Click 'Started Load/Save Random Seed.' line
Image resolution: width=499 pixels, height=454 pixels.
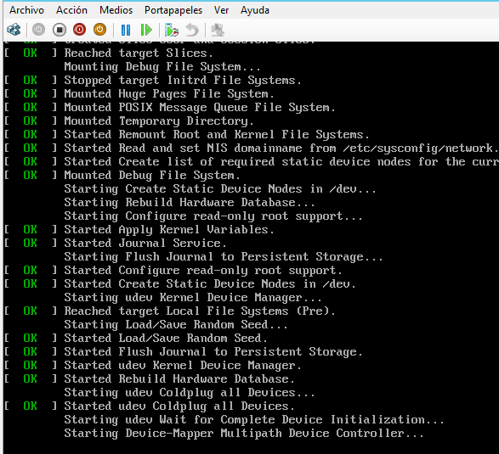(x=166, y=339)
